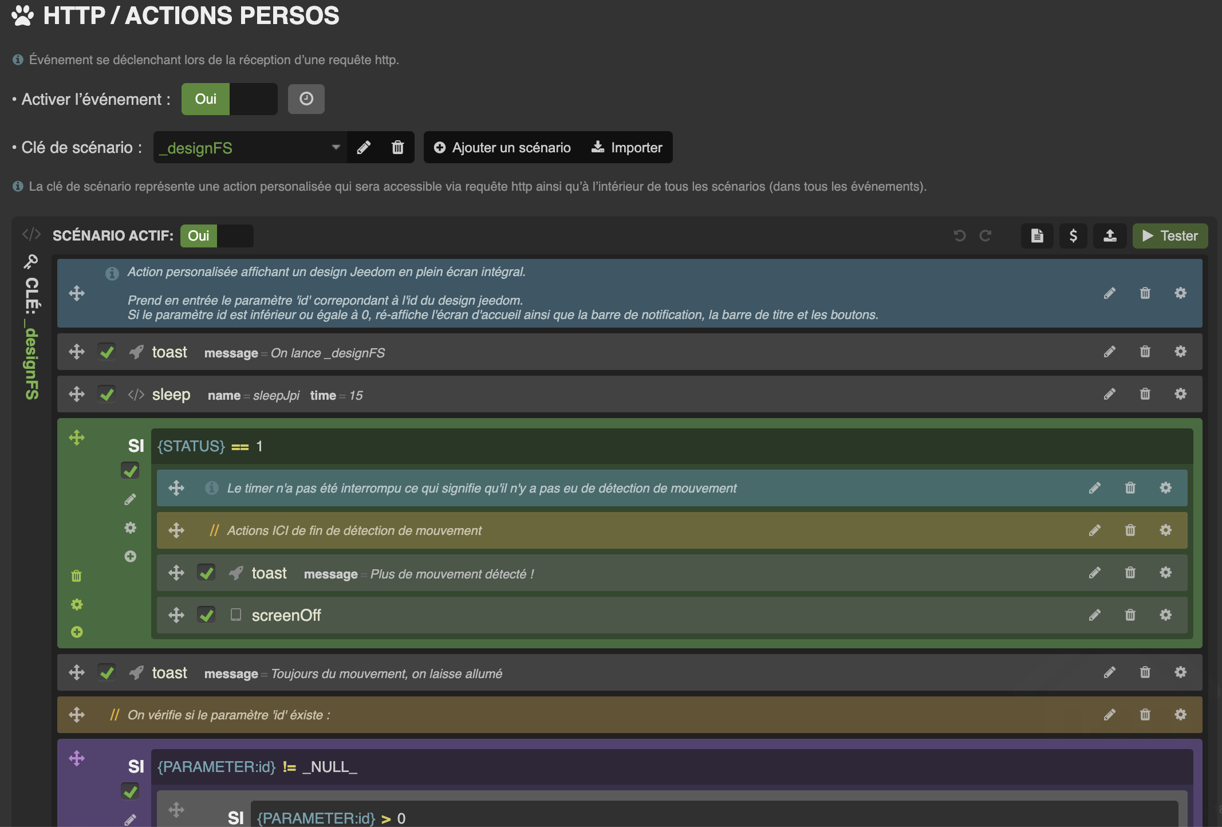Delete the screenOff action
The height and width of the screenshot is (827, 1222).
click(x=1130, y=615)
